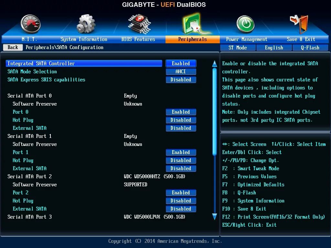Change interface language via English button
The image size is (331, 248).
click(274, 47)
